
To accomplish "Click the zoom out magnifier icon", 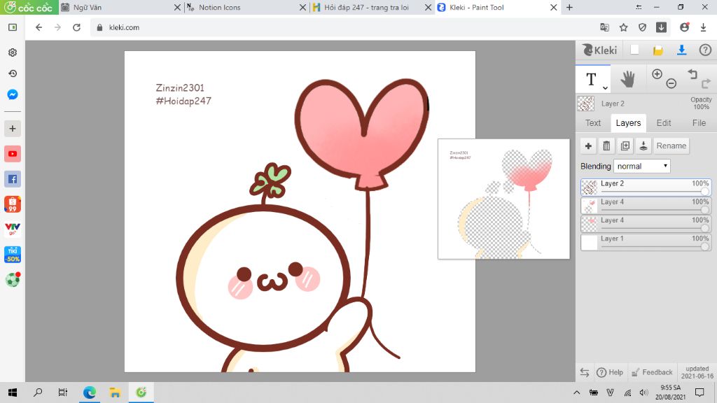I will coord(671,83).
